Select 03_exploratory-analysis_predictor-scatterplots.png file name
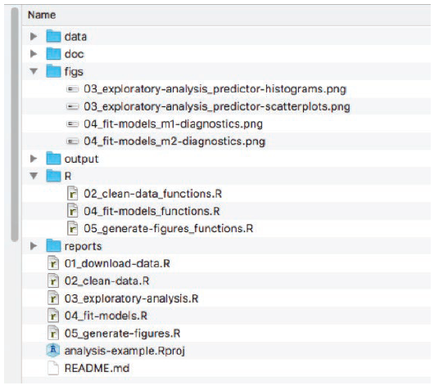434x390 pixels. click(x=217, y=106)
